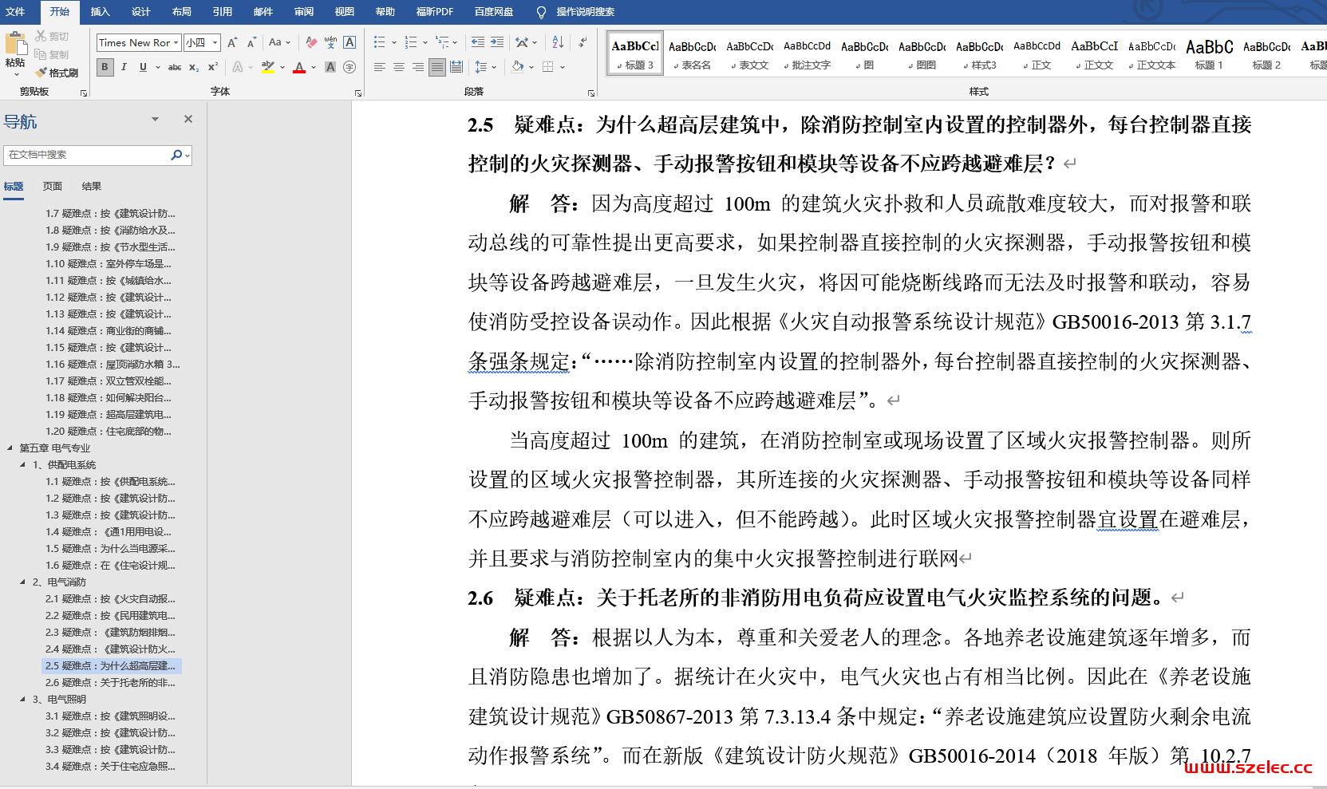This screenshot has height=789, width=1327.
Task: Click the Paste (粘贴) clipboard icon
Action: (x=15, y=44)
